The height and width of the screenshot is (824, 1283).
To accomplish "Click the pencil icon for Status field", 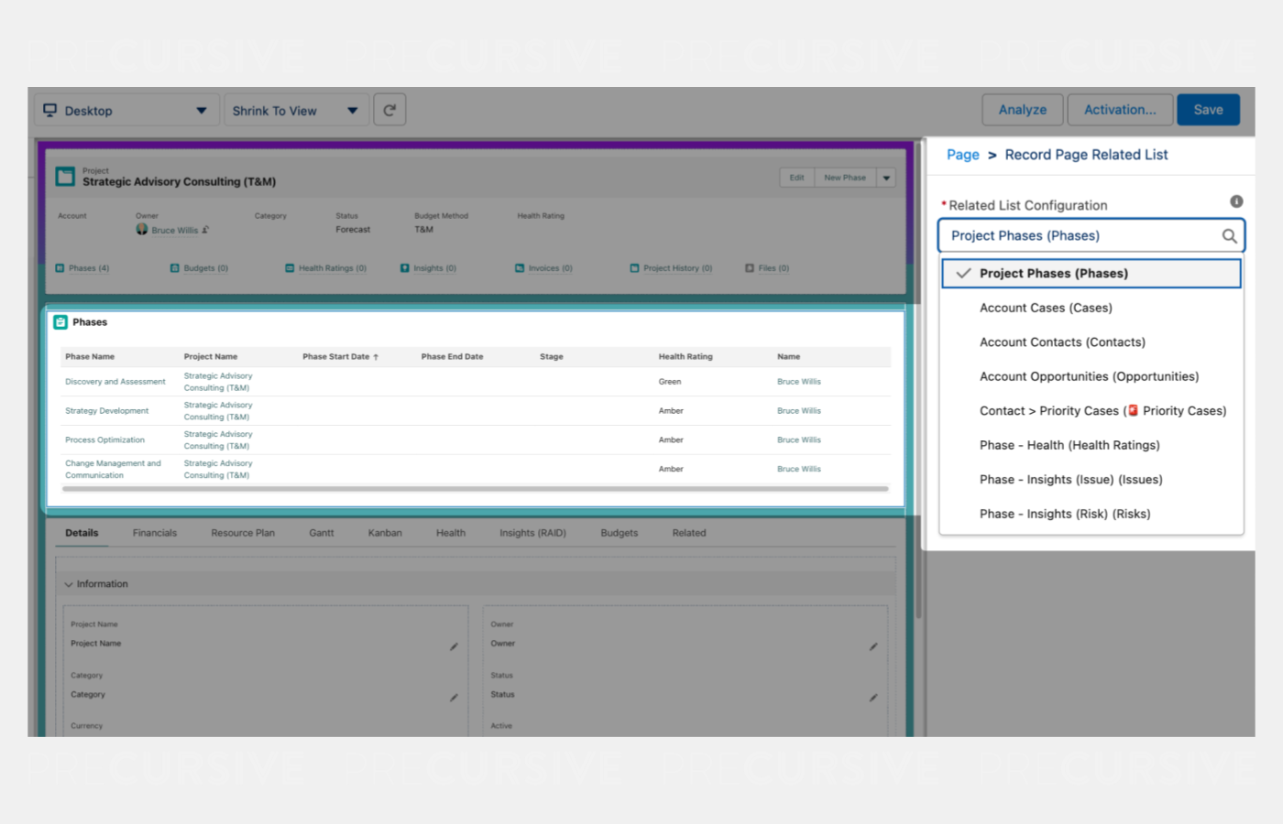I will click(873, 698).
